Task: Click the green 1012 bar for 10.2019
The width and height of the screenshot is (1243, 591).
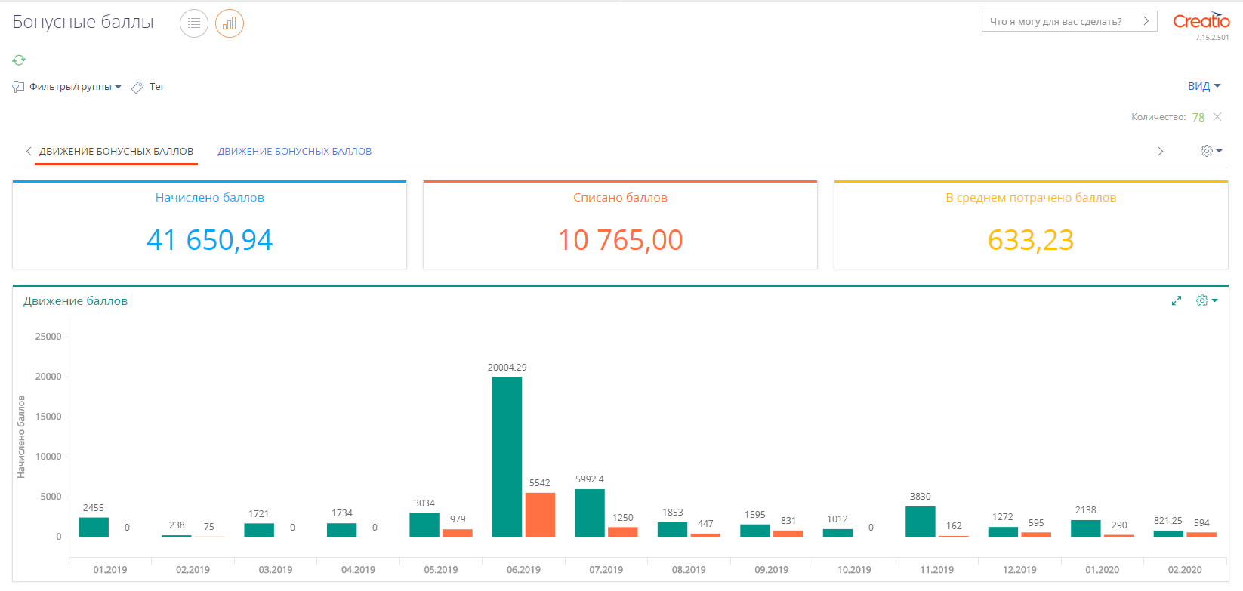Action: pos(837,533)
